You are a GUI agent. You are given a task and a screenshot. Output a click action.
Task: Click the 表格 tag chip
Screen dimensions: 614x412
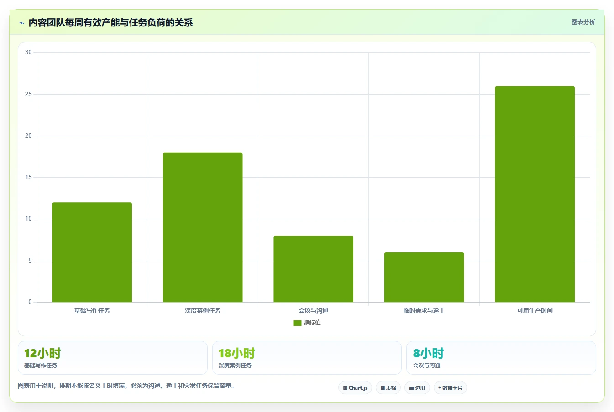pos(388,388)
